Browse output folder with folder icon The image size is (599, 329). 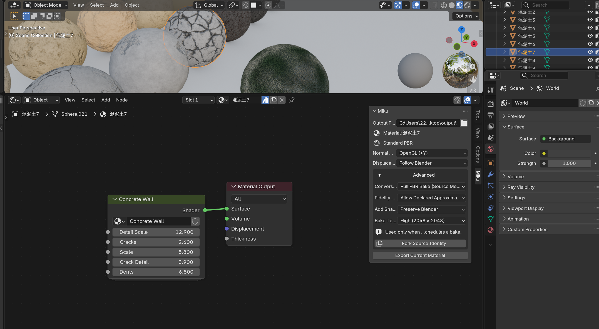pos(464,123)
